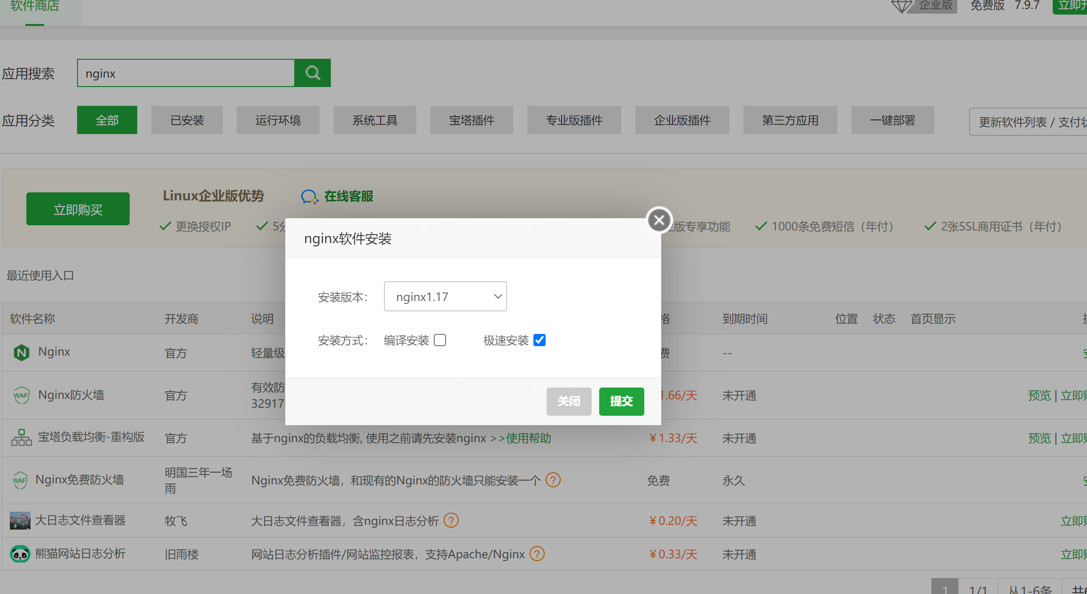Enable the 编译安装 checkbox
This screenshot has width=1087, height=594.
pos(440,340)
